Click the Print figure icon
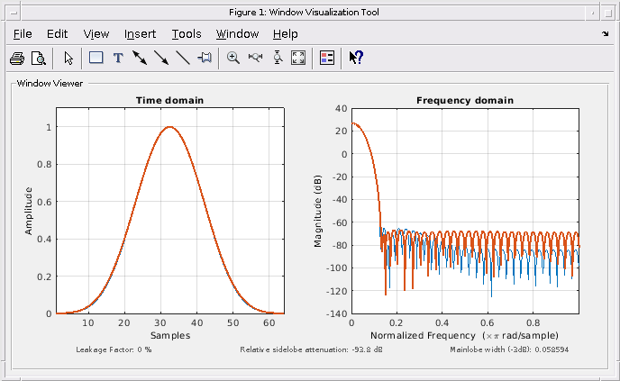This screenshot has width=620, height=381. point(17,59)
